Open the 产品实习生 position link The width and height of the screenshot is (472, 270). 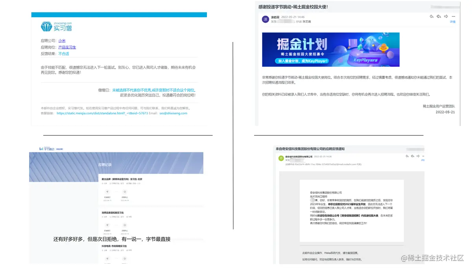click(x=67, y=47)
